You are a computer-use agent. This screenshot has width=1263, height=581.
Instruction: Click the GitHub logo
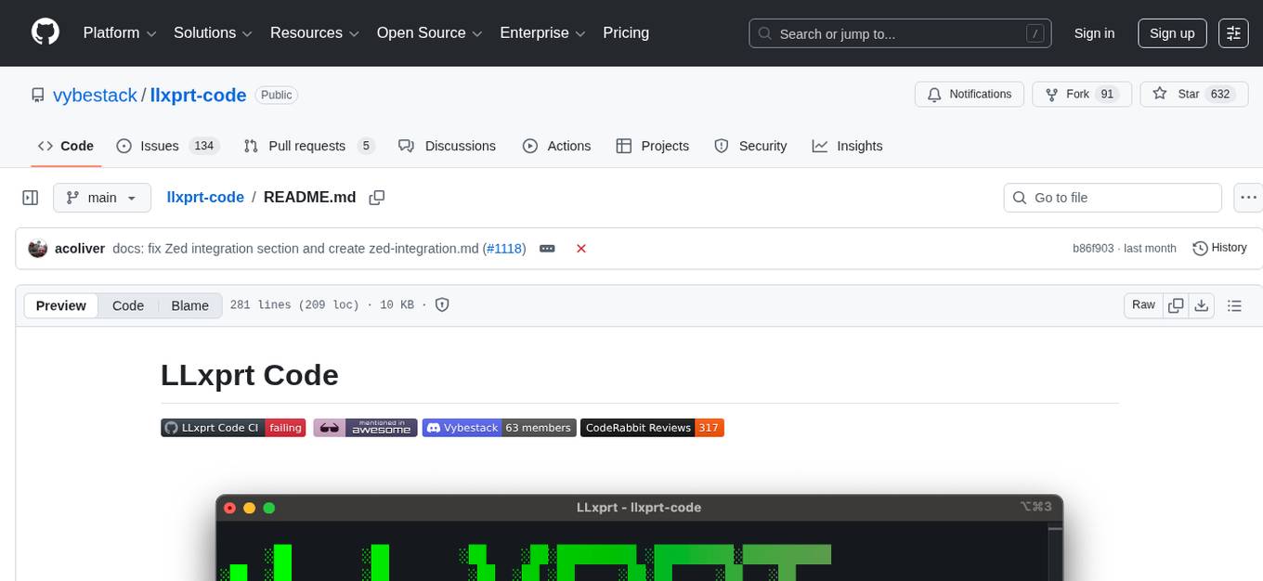pos(45,32)
